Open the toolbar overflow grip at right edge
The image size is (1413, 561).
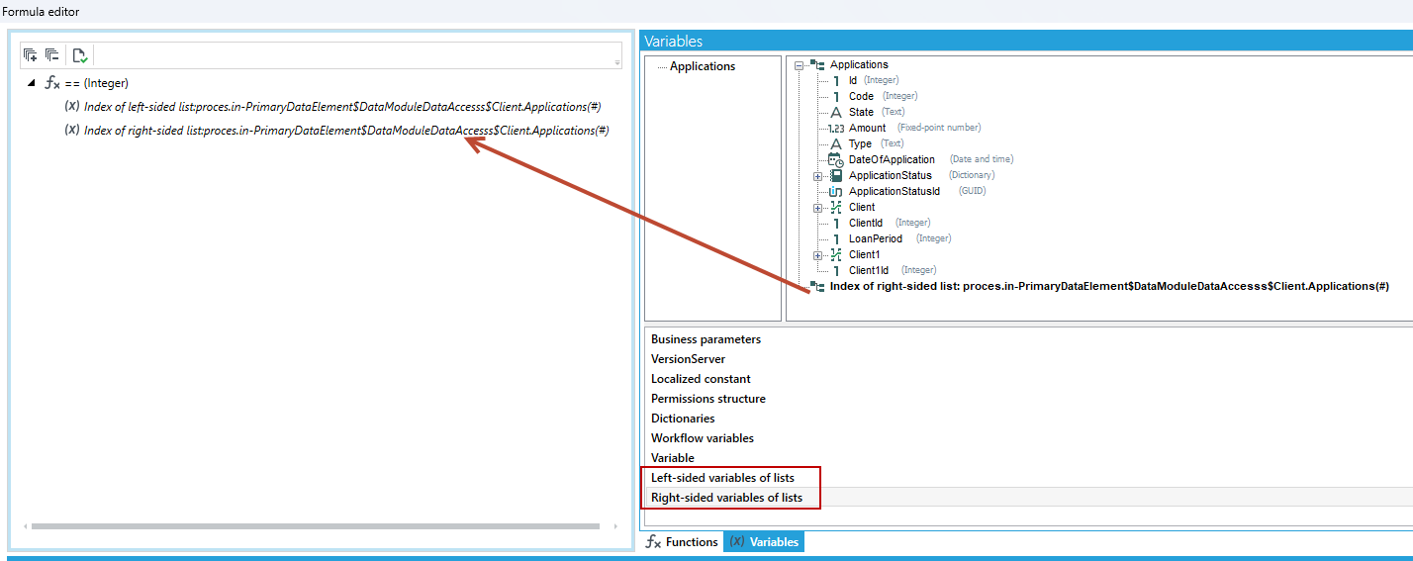[x=617, y=62]
